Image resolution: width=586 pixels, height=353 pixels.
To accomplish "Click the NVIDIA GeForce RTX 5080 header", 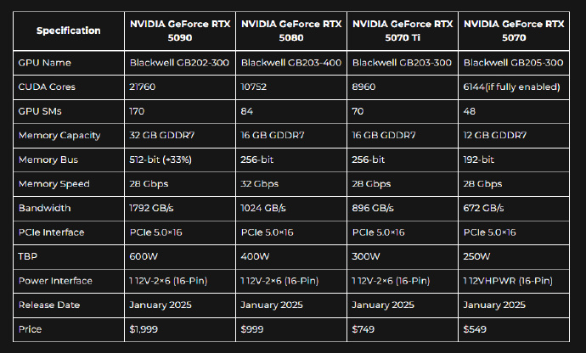I will point(291,31).
